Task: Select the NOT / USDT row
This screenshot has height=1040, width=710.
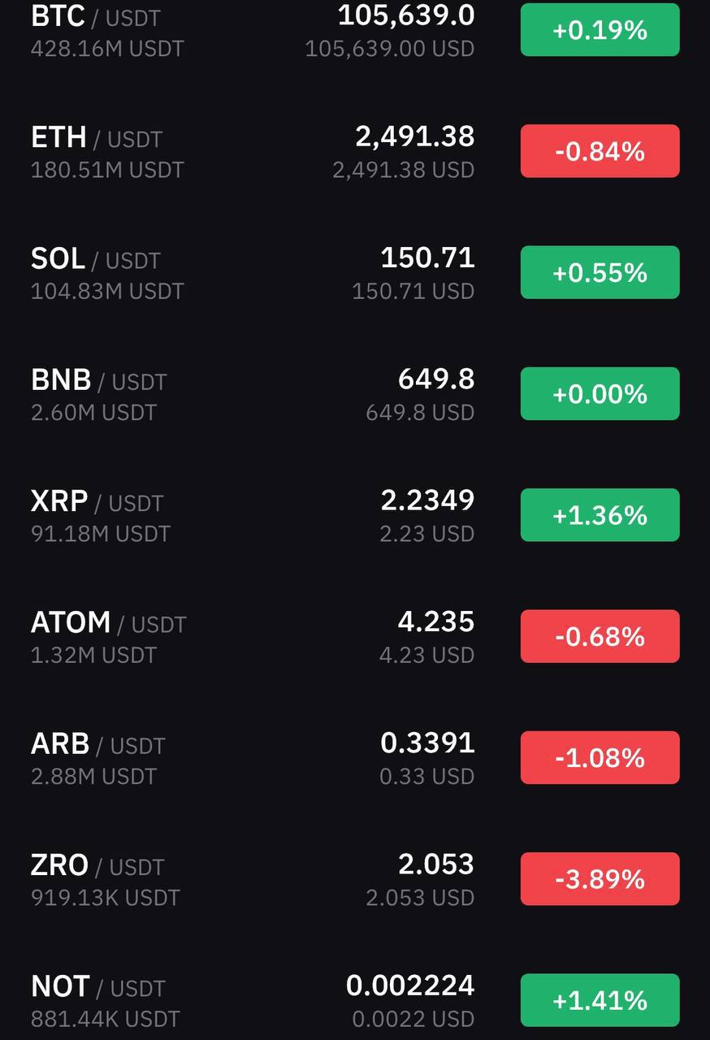Action: [355, 999]
